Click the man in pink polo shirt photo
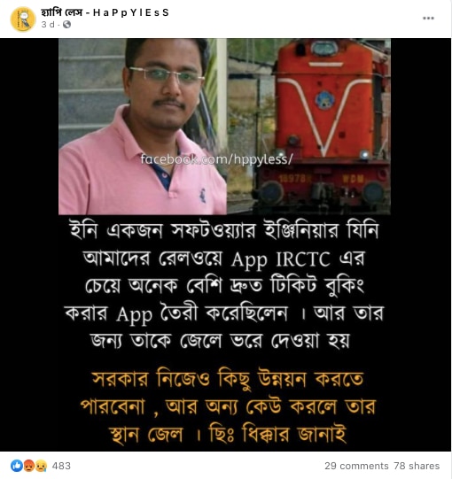Viewport: 452px width, 479px height. tap(143, 127)
